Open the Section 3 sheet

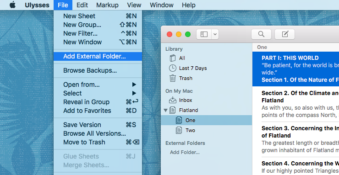296,139
